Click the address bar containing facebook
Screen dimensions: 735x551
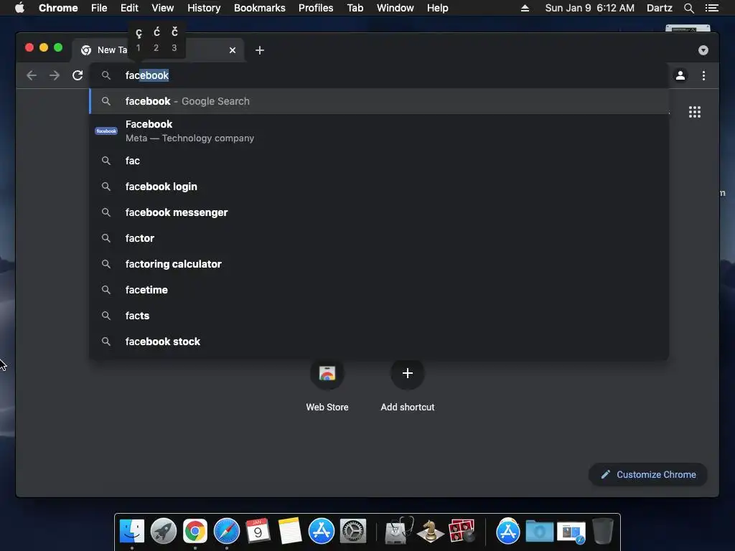[x=379, y=75]
